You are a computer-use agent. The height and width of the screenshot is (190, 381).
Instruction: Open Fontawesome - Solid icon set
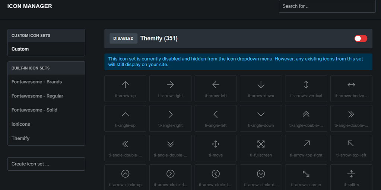pyautogui.click(x=34, y=110)
